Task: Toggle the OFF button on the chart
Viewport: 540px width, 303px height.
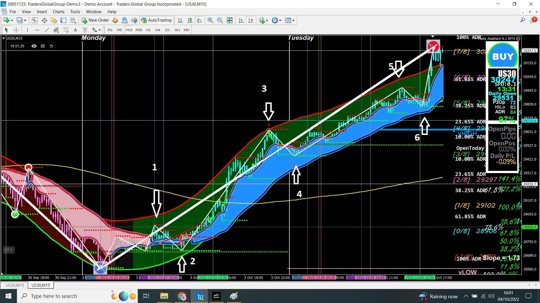Action: click(9, 250)
